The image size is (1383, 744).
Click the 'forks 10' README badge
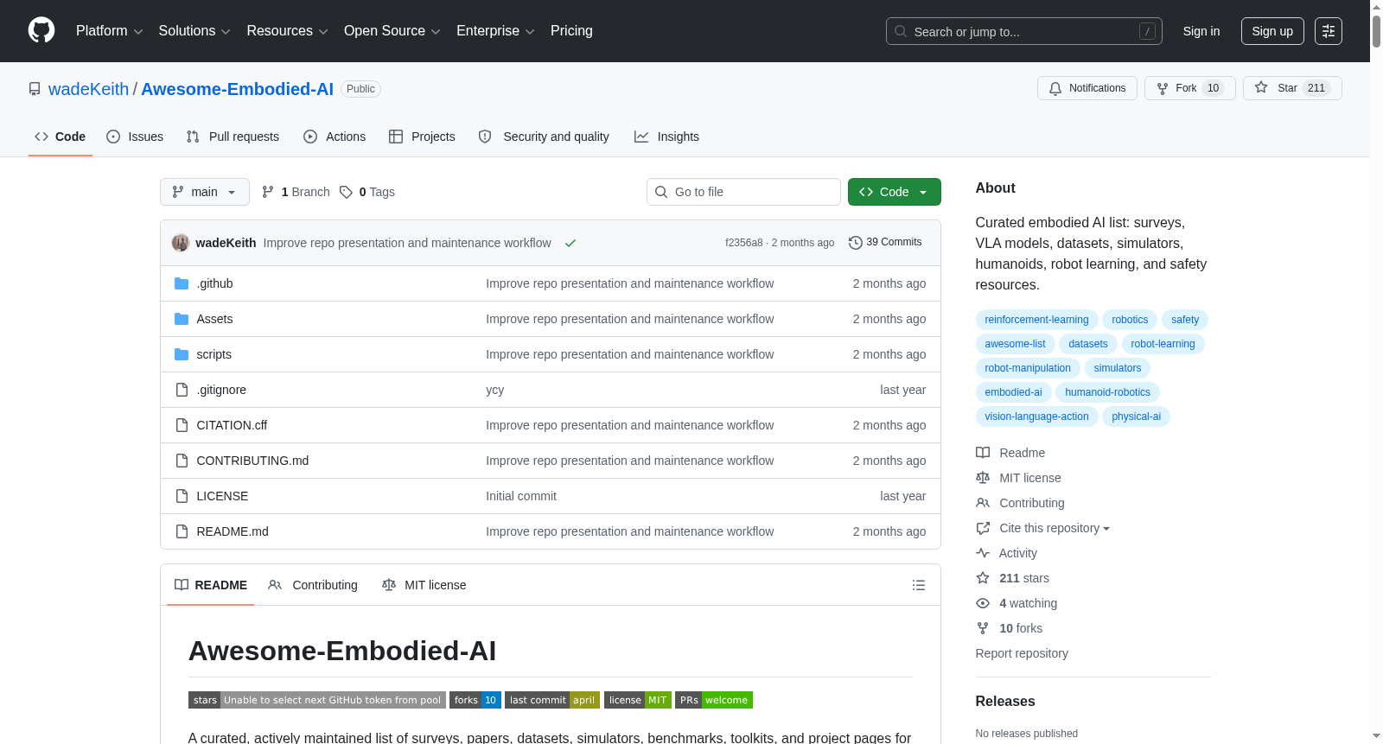(475, 700)
